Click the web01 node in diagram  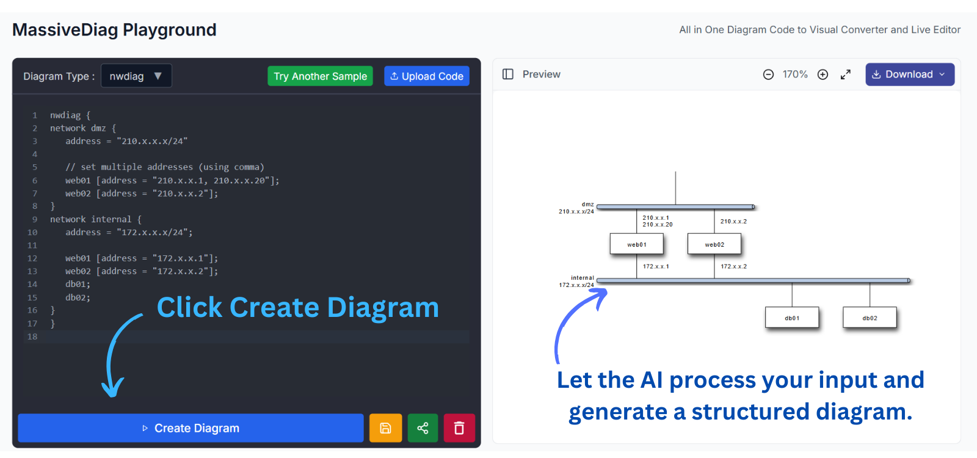coord(636,244)
